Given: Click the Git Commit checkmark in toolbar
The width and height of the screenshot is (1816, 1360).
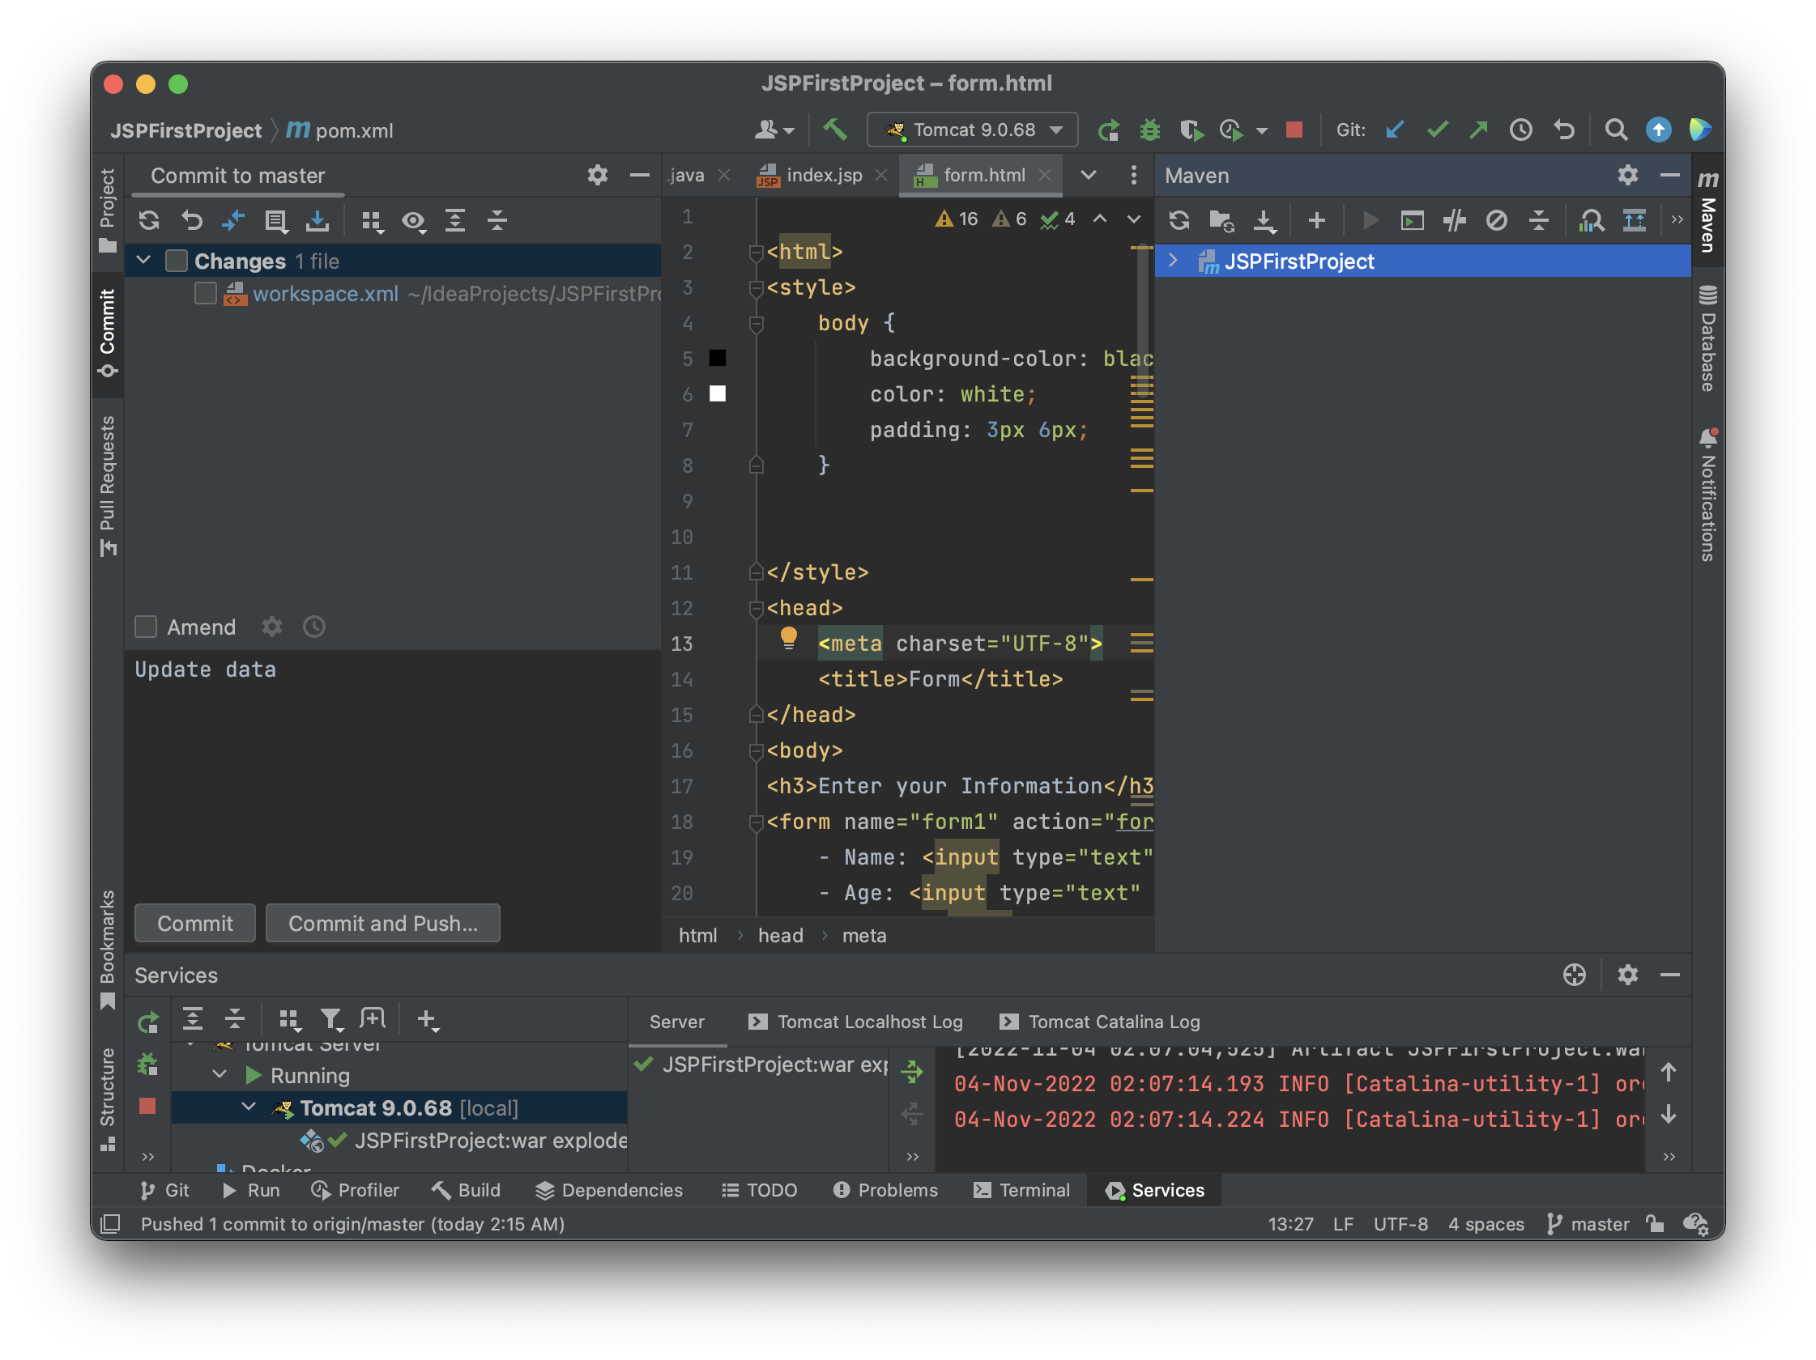Looking at the screenshot, I should (1437, 130).
